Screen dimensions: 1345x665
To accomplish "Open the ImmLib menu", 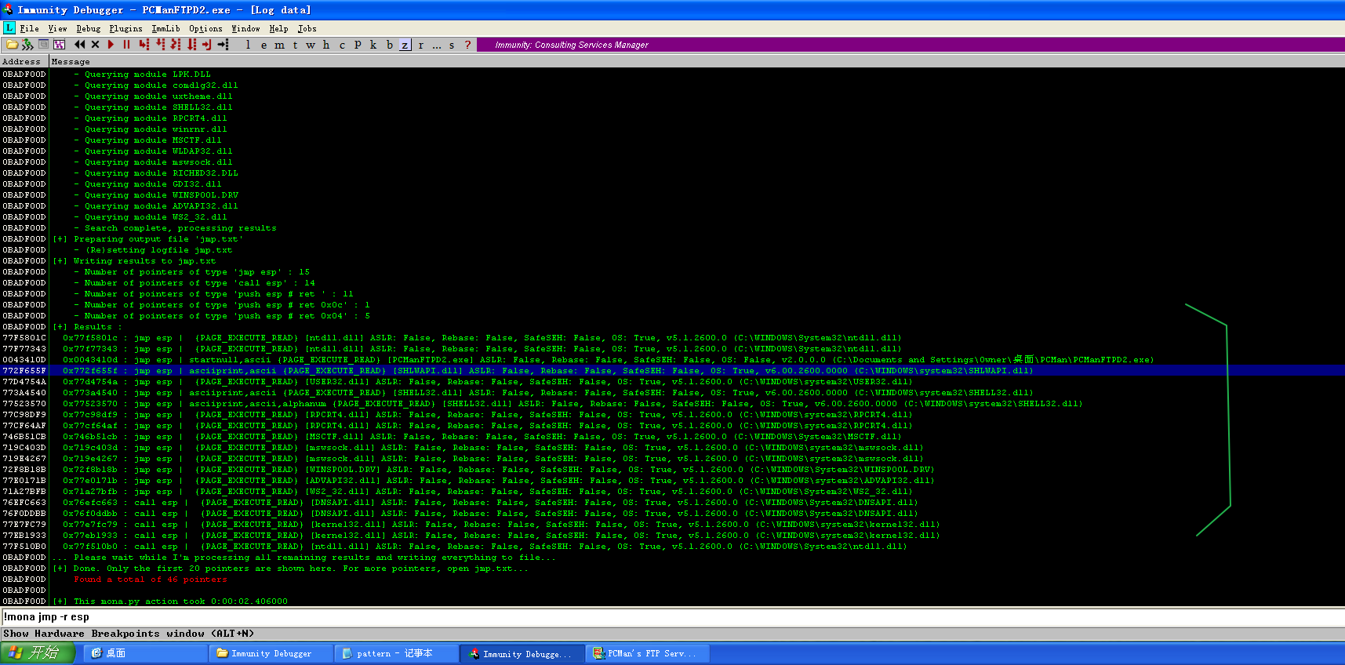I will [x=165, y=28].
